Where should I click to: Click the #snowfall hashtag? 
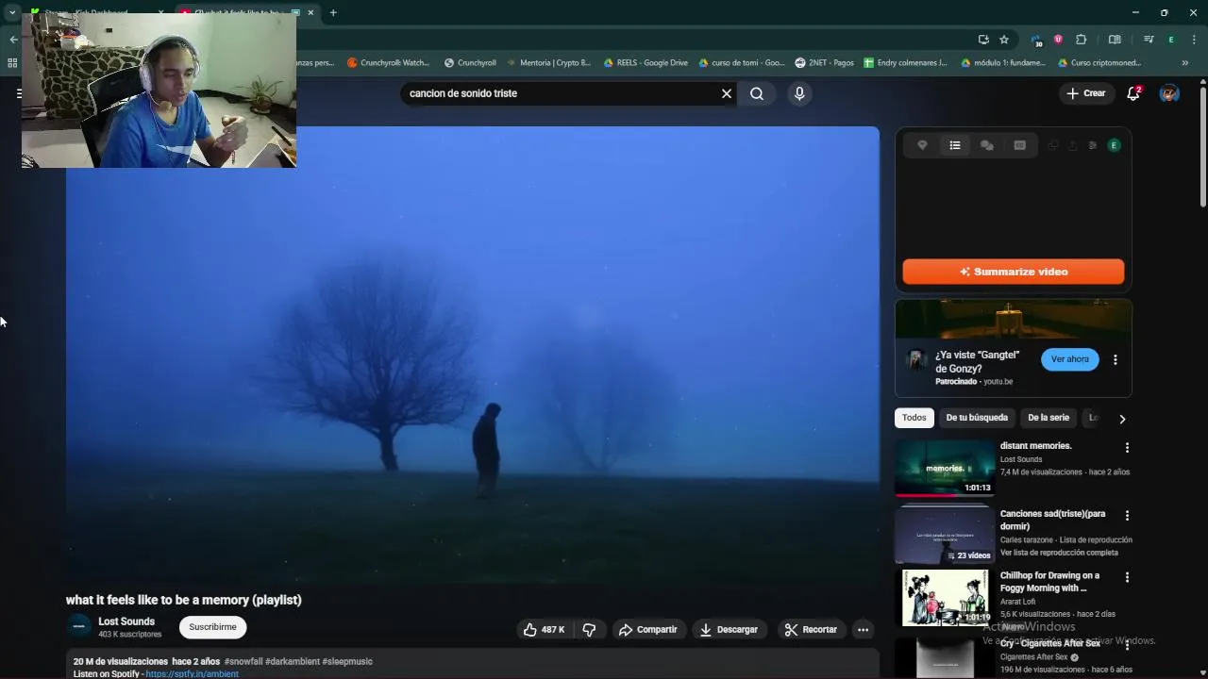click(243, 662)
